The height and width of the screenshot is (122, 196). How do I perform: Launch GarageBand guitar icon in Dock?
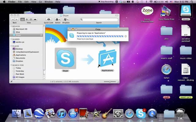(x=107, y=113)
